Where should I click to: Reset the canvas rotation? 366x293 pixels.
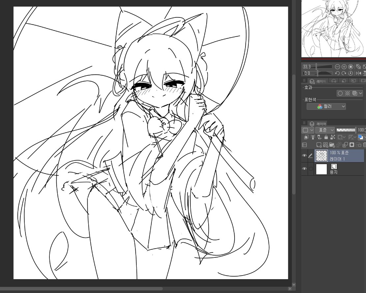(x=351, y=73)
